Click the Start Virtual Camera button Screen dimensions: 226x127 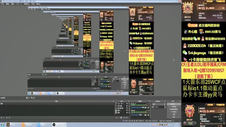pos(174,109)
